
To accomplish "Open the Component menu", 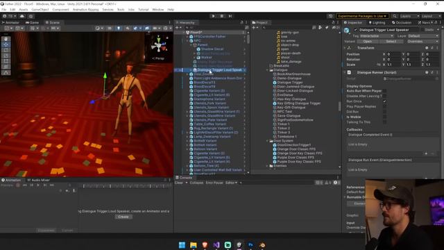I will tap(60, 9).
